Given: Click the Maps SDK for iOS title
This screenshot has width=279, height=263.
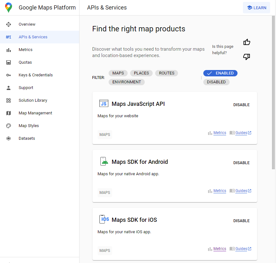Looking at the screenshot, I should (134, 220).
